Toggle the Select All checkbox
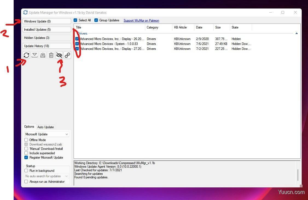The height and width of the screenshot is (200, 308). point(75,20)
